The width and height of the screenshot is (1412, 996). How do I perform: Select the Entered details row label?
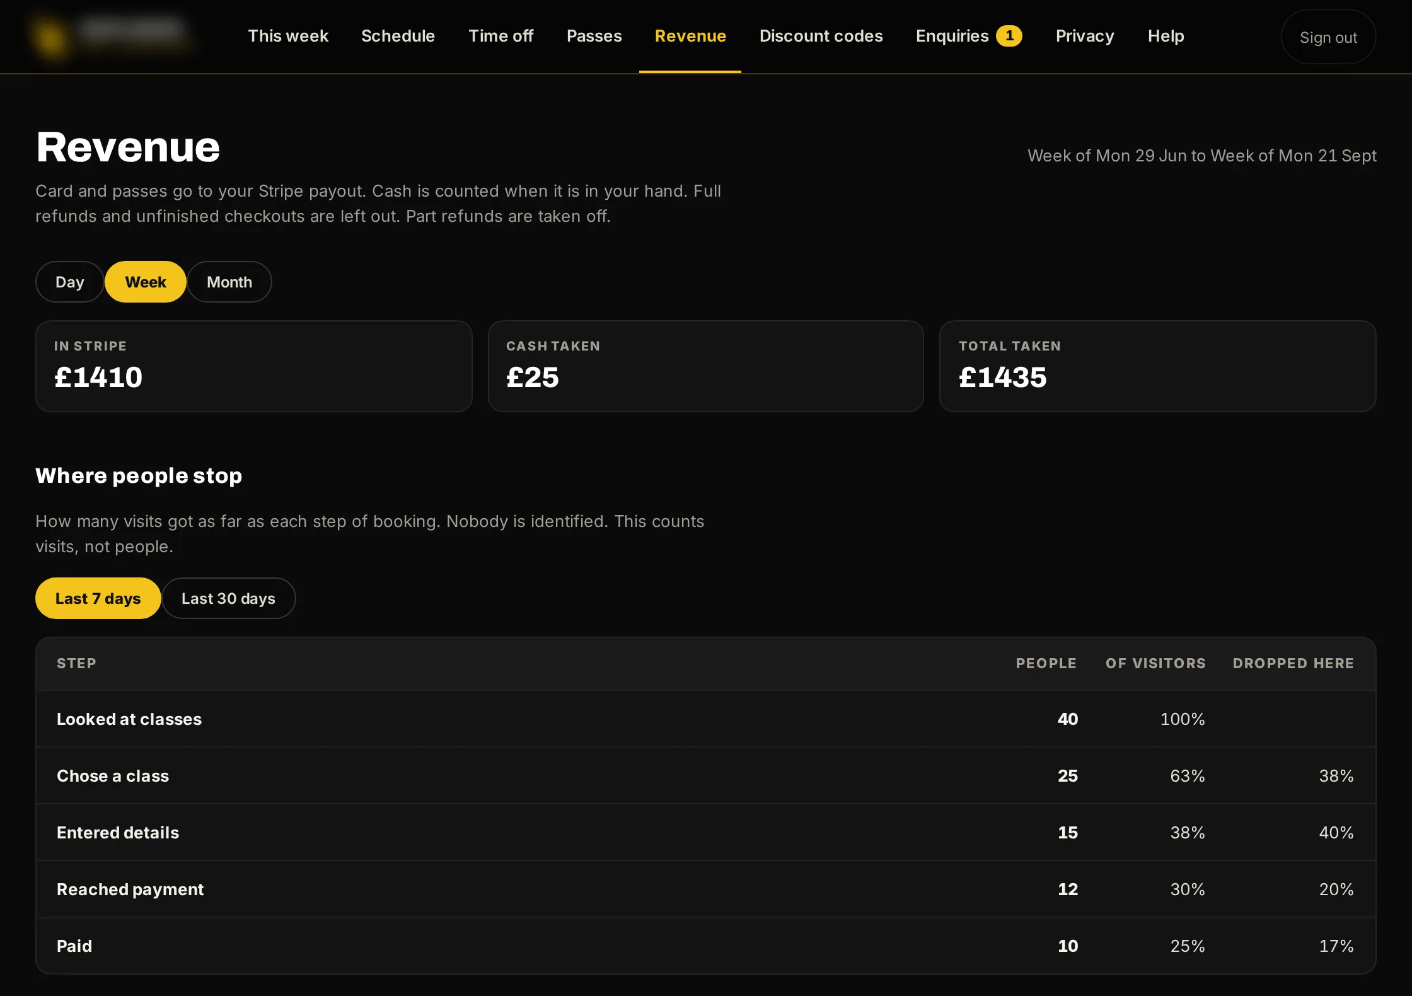pyautogui.click(x=118, y=833)
